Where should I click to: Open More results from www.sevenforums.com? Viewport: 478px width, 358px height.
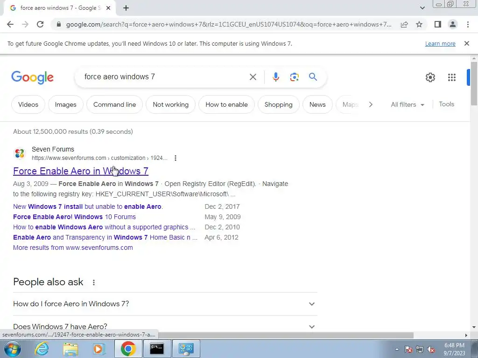coord(73,248)
